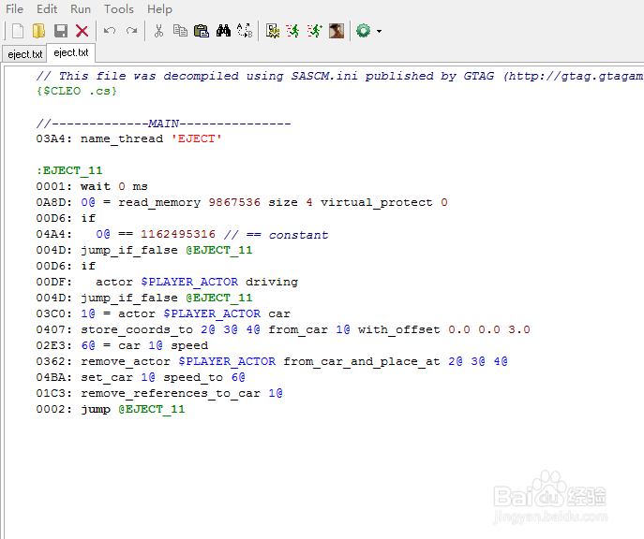Open the Help menu
The height and width of the screenshot is (539, 644).
159,9
